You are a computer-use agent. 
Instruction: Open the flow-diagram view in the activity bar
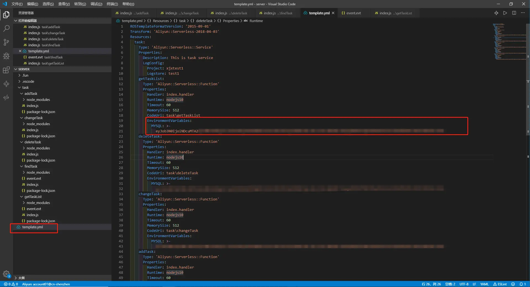(6, 84)
